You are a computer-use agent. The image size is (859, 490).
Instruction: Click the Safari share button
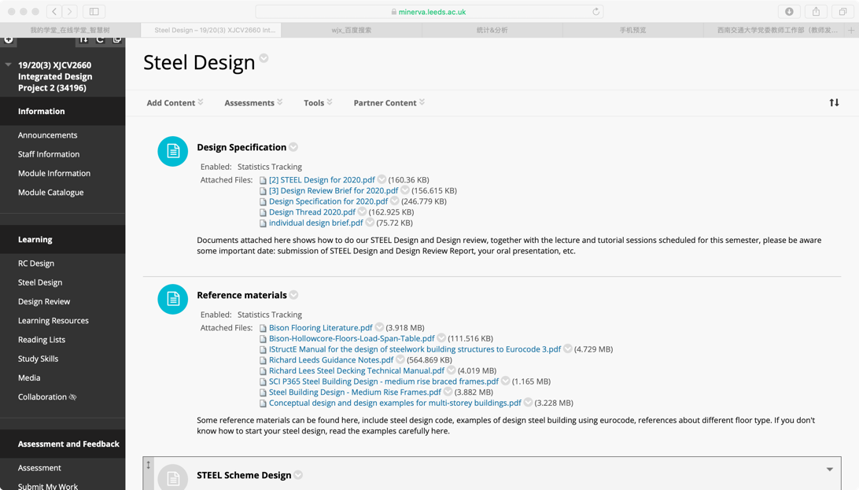[x=816, y=12]
